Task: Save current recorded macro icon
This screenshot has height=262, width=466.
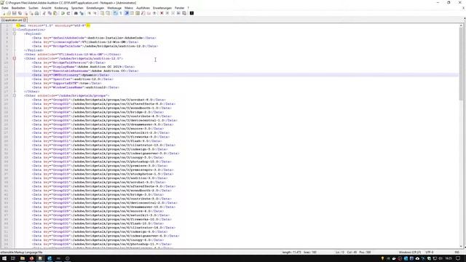Action: coord(184,13)
